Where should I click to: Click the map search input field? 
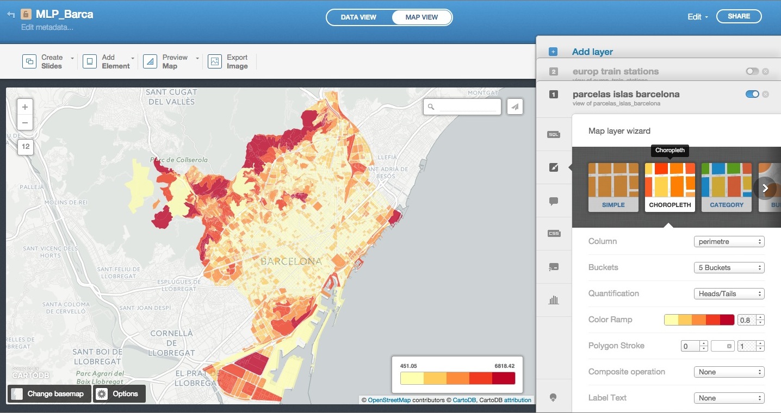pyautogui.click(x=469, y=107)
